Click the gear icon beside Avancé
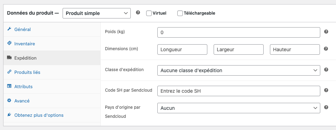 9,100
